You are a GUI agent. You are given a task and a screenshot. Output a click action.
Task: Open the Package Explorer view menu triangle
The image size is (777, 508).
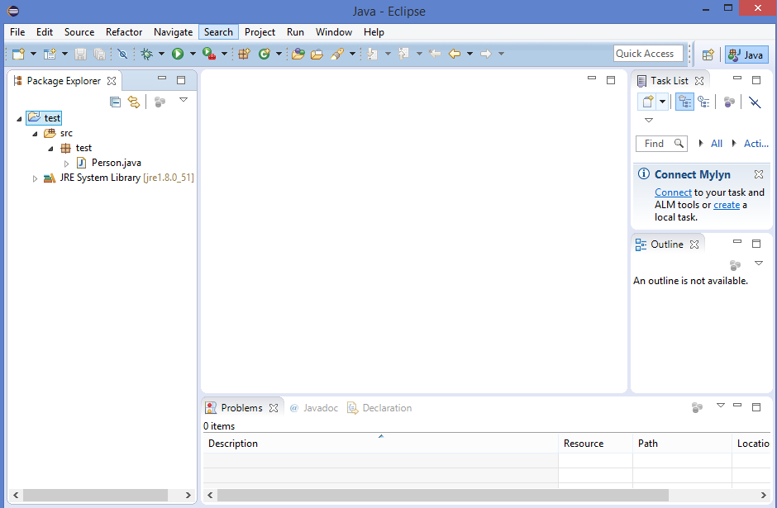184,100
